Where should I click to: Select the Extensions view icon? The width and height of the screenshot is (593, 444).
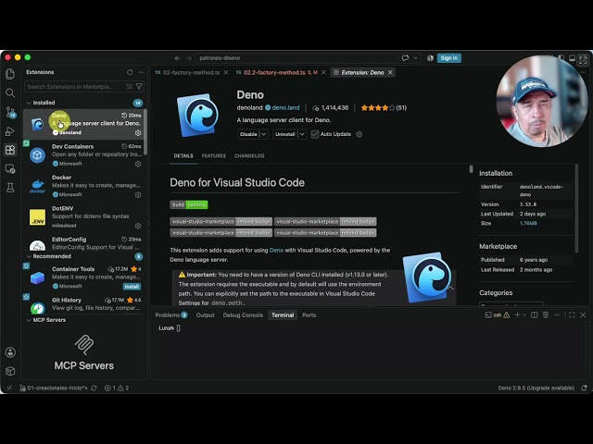click(10, 150)
